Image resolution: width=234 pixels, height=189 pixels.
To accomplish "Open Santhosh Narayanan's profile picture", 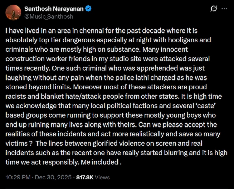I will coord(13,12).
